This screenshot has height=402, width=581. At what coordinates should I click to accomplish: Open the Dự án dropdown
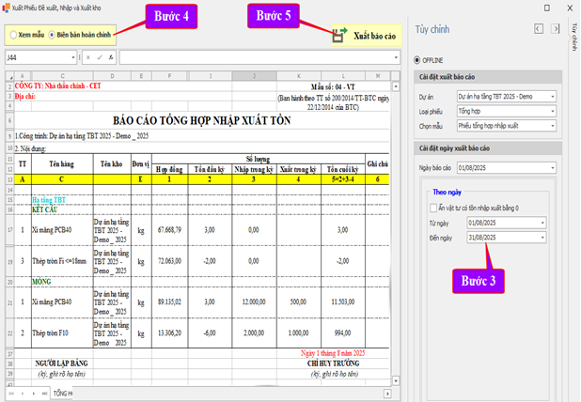tap(553, 96)
